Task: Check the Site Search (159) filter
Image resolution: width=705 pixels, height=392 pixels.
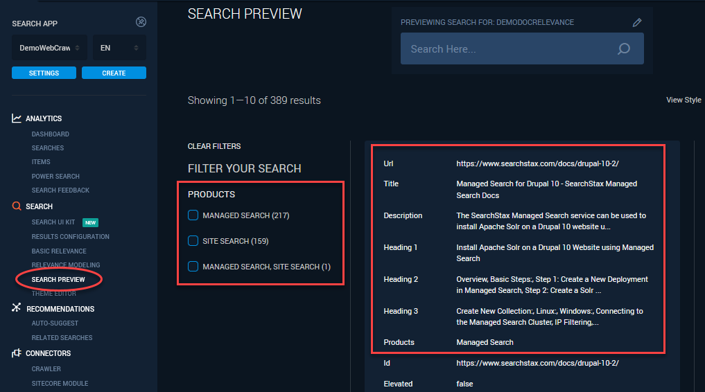Action: (193, 241)
